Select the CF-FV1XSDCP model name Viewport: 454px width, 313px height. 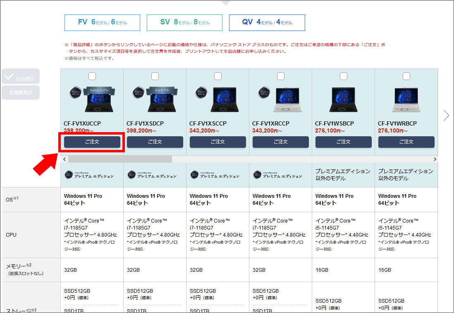click(145, 123)
